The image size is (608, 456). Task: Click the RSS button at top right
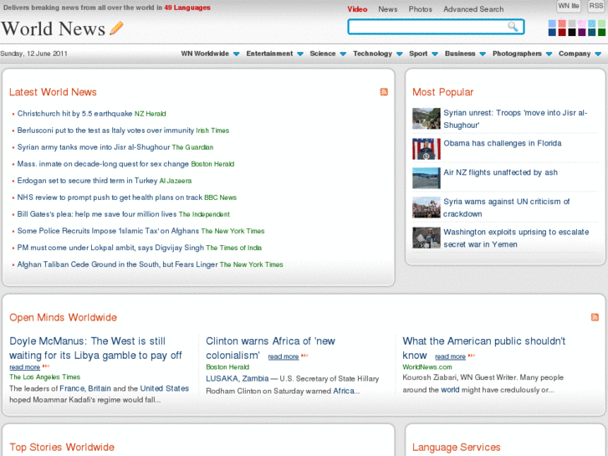595,6
